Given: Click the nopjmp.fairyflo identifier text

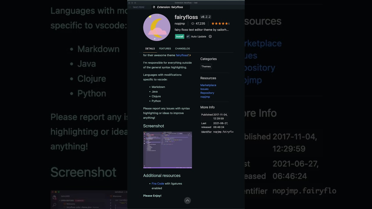Looking at the screenshot, I should (x=223, y=132).
